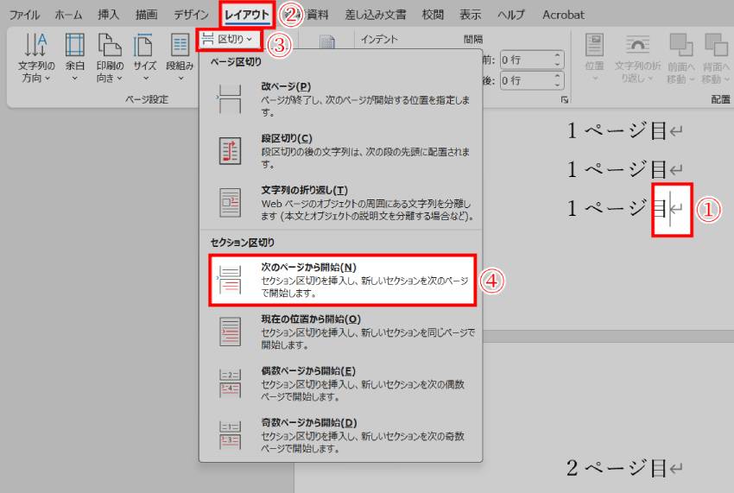Increase spacing after with up arrow
This screenshot has height=493, width=734.
[x=557, y=76]
